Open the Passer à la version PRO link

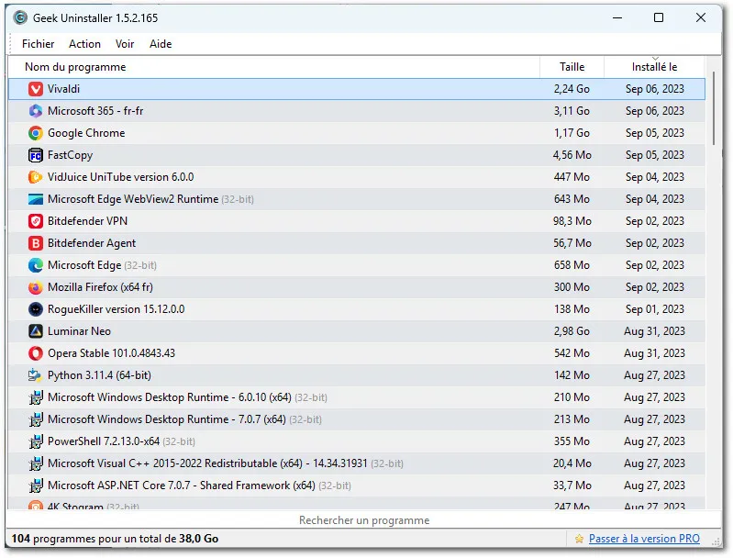coord(644,539)
